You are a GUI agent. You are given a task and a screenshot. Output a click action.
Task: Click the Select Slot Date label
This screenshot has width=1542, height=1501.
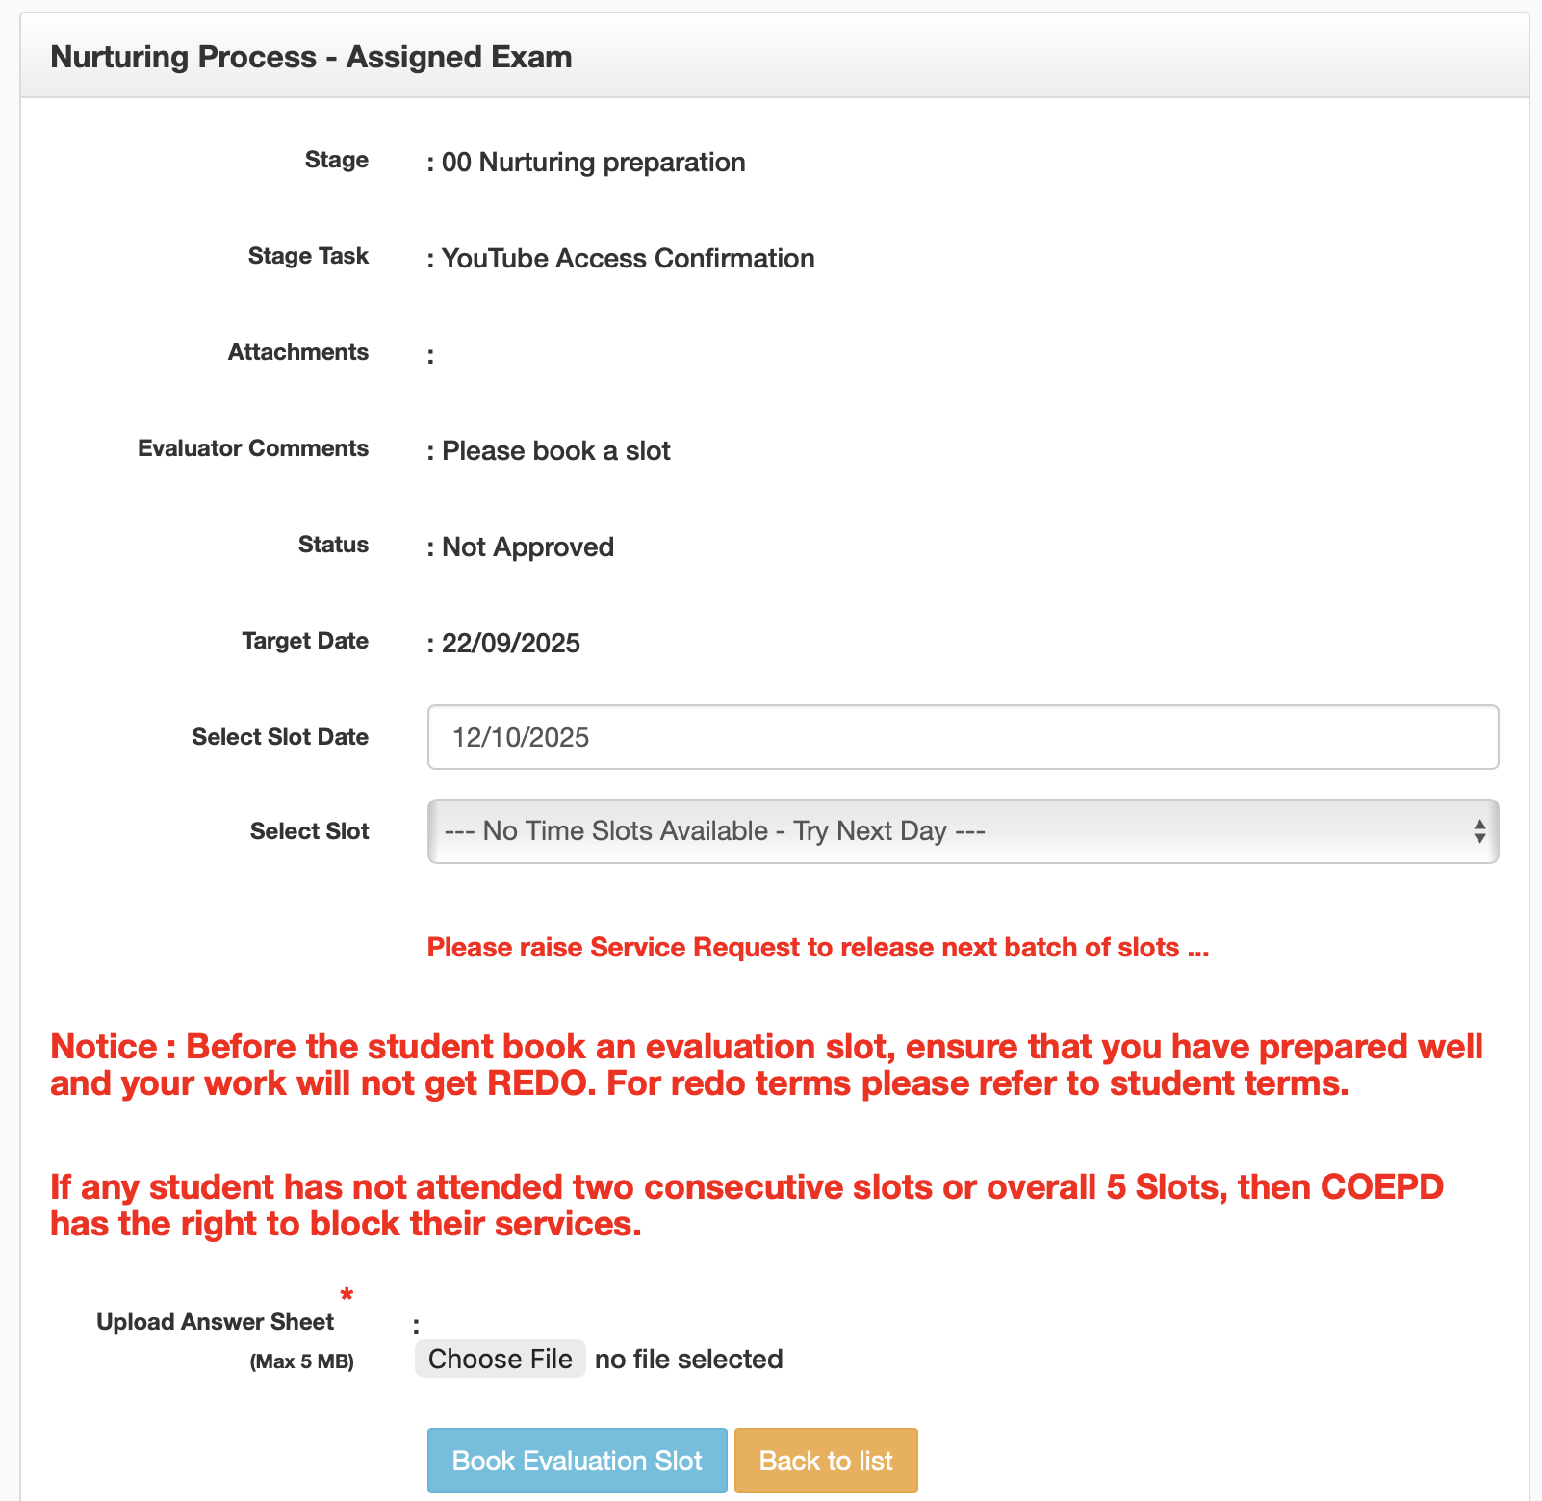coord(280,737)
